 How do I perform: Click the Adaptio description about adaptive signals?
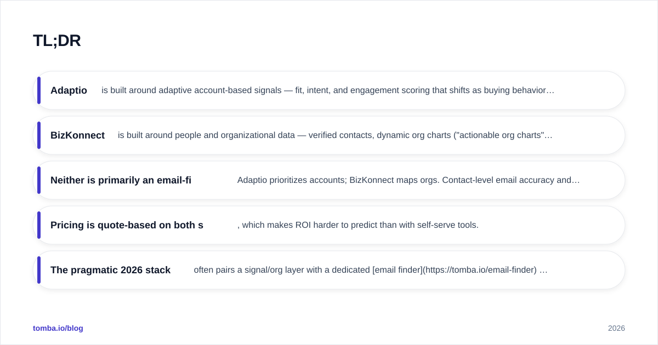pyautogui.click(x=328, y=90)
